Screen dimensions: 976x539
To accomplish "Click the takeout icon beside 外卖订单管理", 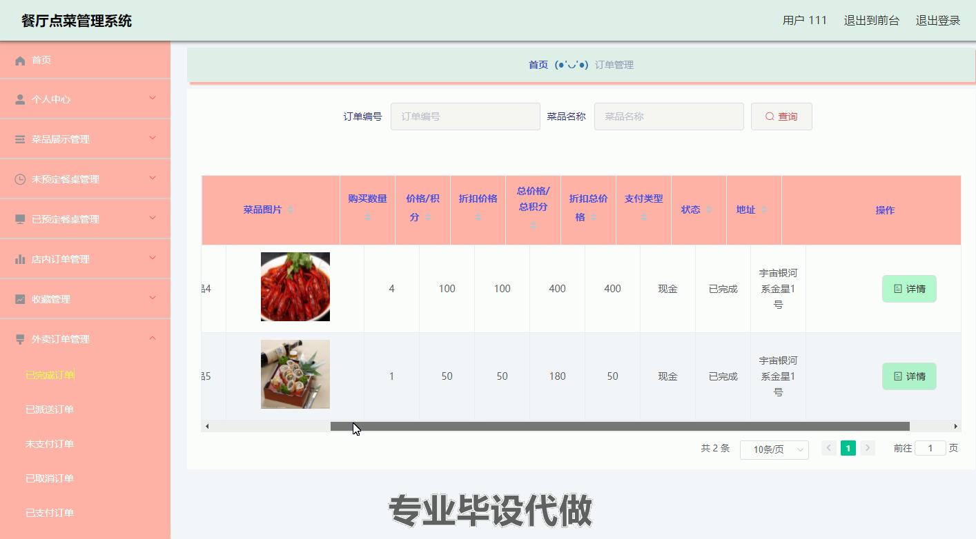I will click(x=21, y=338).
